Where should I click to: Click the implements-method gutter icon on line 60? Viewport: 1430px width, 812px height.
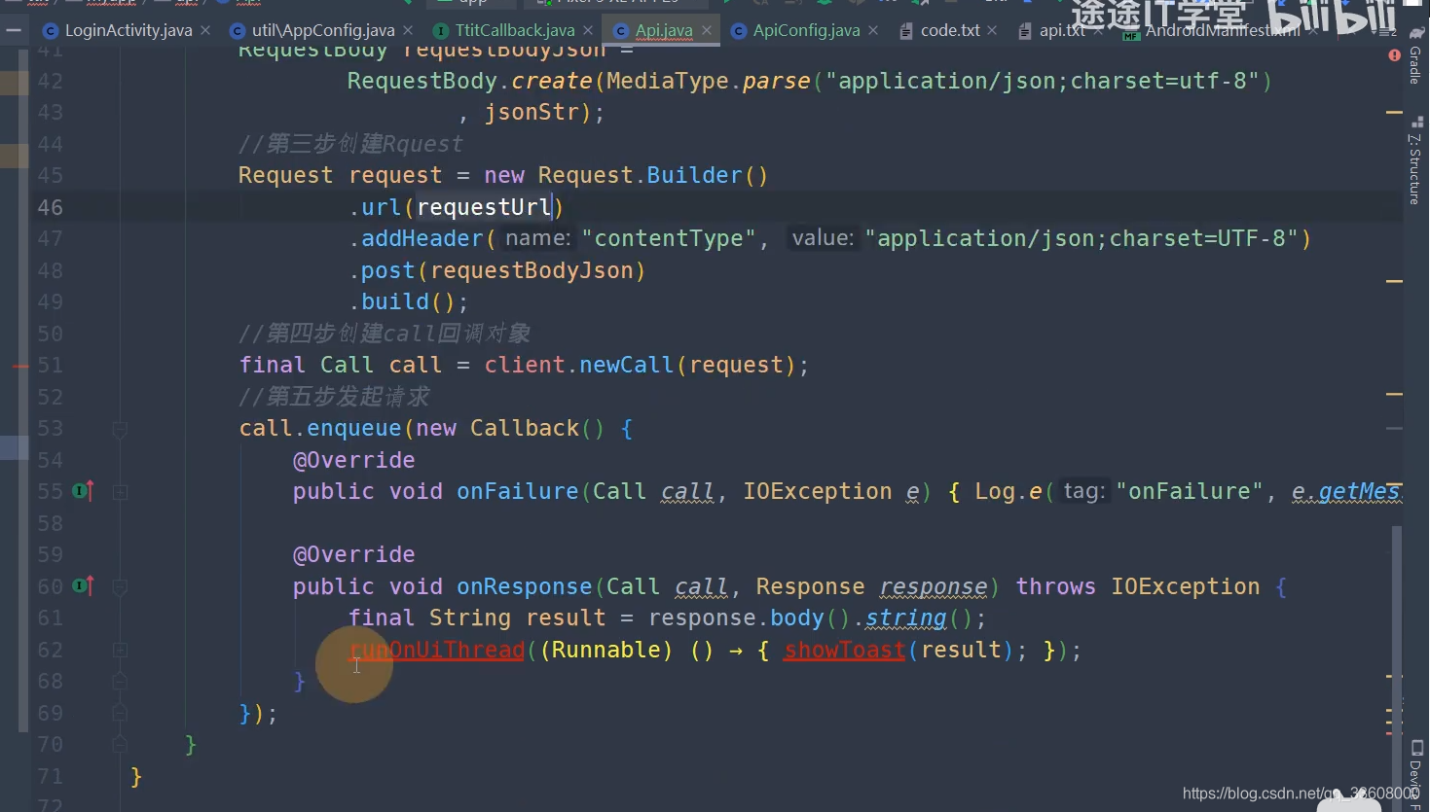tap(83, 586)
